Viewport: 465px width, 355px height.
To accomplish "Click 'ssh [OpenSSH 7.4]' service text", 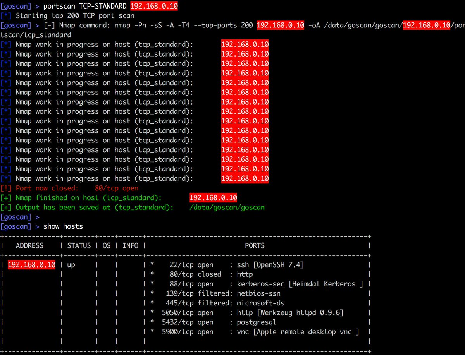I will click(270, 265).
